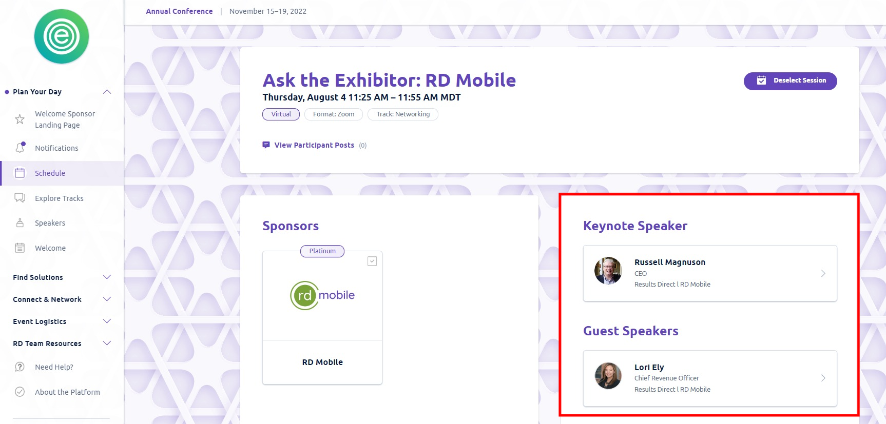The height and width of the screenshot is (424, 886).
Task: Click the Need Help question icon
Action: click(20, 367)
